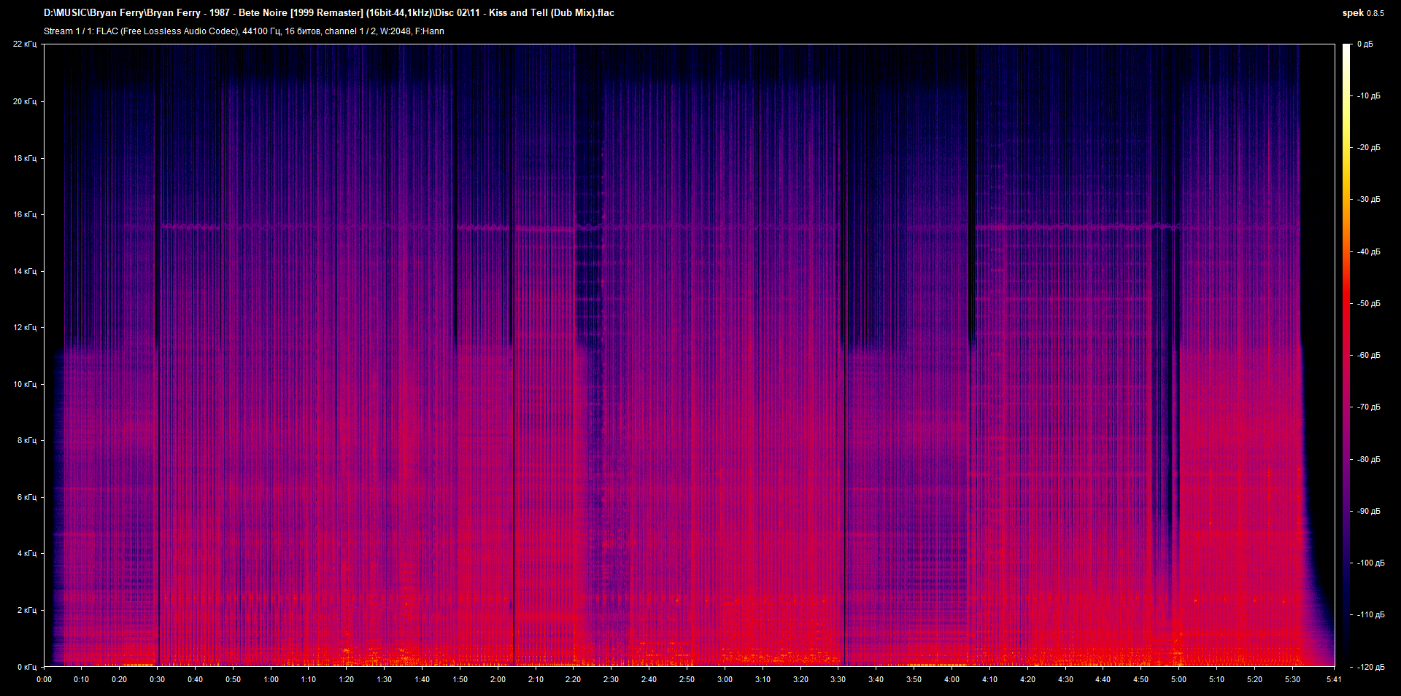Screen dimensions: 1401x696
Task: Click the 5:30 time axis label
Action: [1292, 679]
